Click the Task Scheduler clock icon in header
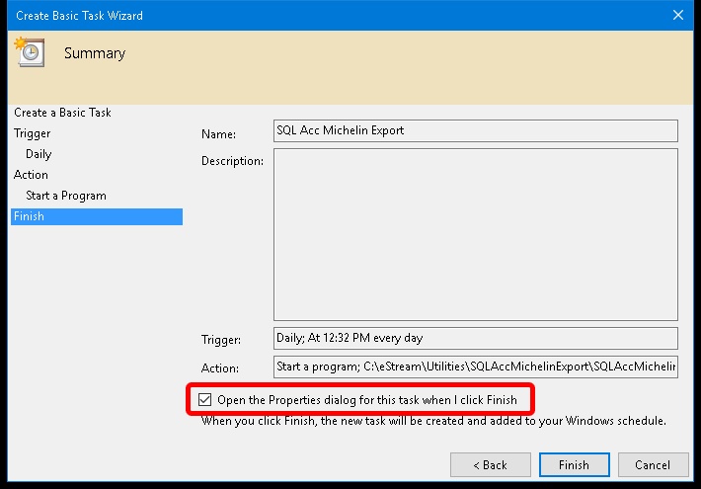Viewport: 701px width, 489px height. (x=28, y=52)
